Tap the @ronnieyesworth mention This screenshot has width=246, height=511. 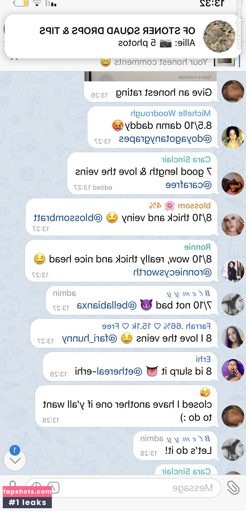(x=173, y=272)
